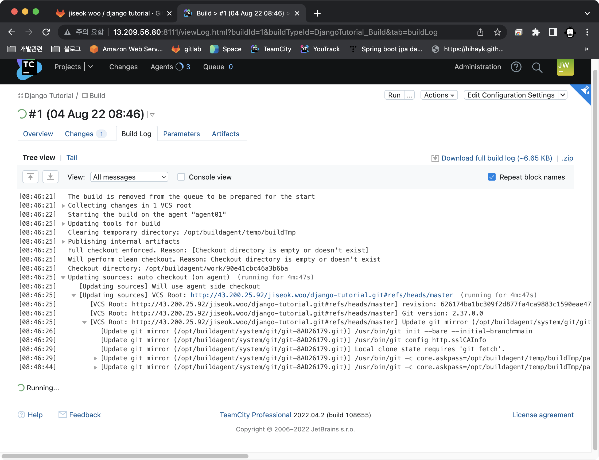Close the jiseok woo django tutorial tab

(x=169, y=13)
